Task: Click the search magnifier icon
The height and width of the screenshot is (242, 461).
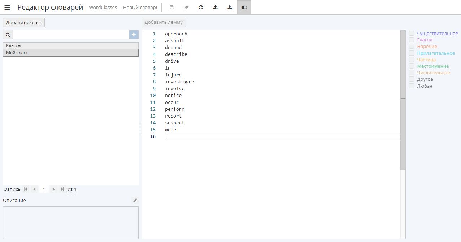Action: 8,35
